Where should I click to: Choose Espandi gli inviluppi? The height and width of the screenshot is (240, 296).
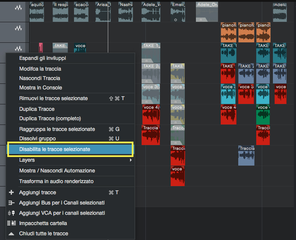[x=42, y=58]
